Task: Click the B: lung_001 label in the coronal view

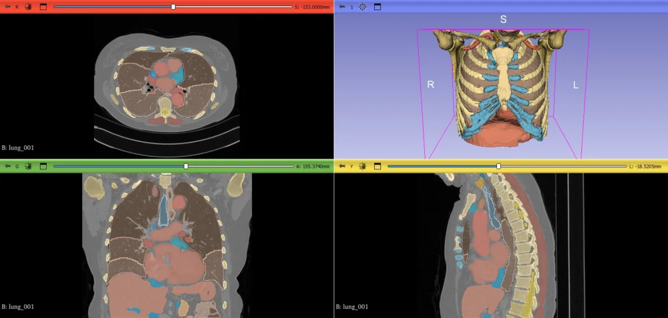Action: 18,307
